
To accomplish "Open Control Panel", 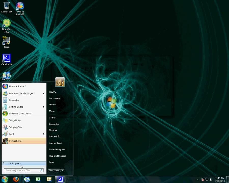I will pos(55,143).
